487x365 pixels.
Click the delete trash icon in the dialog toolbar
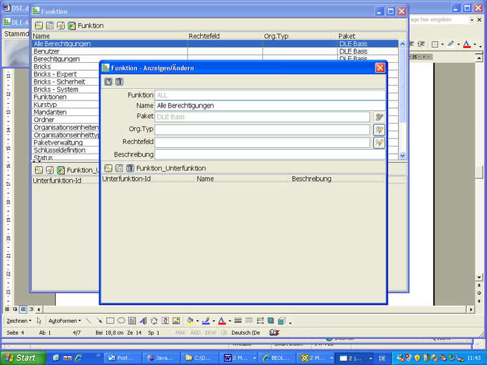pos(119,82)
